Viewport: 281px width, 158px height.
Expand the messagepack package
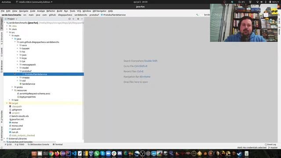18,65
